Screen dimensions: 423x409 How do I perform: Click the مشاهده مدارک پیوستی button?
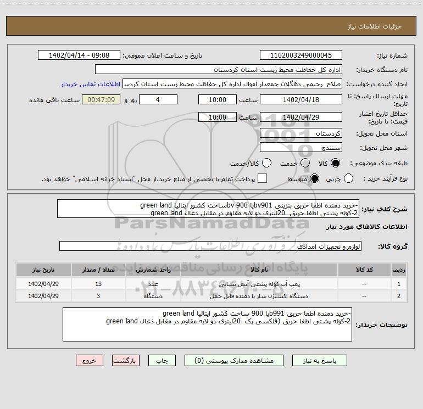pyautogui.click(x=234, y=361)
